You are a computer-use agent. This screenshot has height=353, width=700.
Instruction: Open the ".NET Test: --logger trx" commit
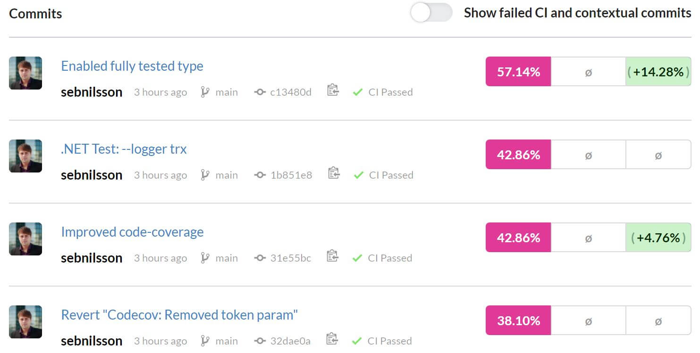point(124,149)
